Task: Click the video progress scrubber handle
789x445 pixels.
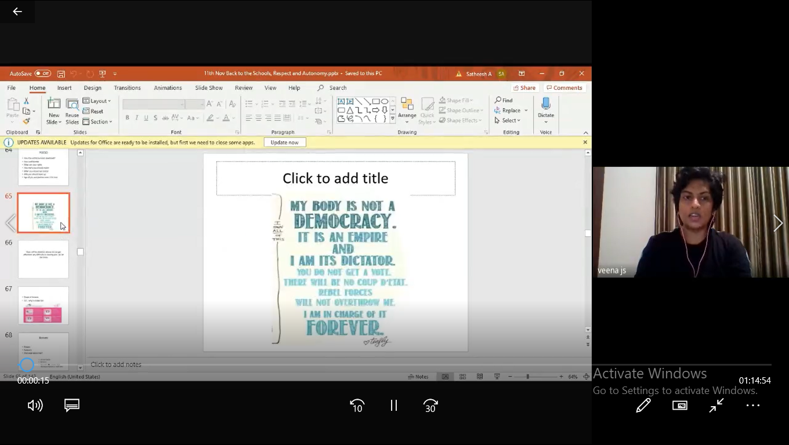Action: tap(26, 364)
